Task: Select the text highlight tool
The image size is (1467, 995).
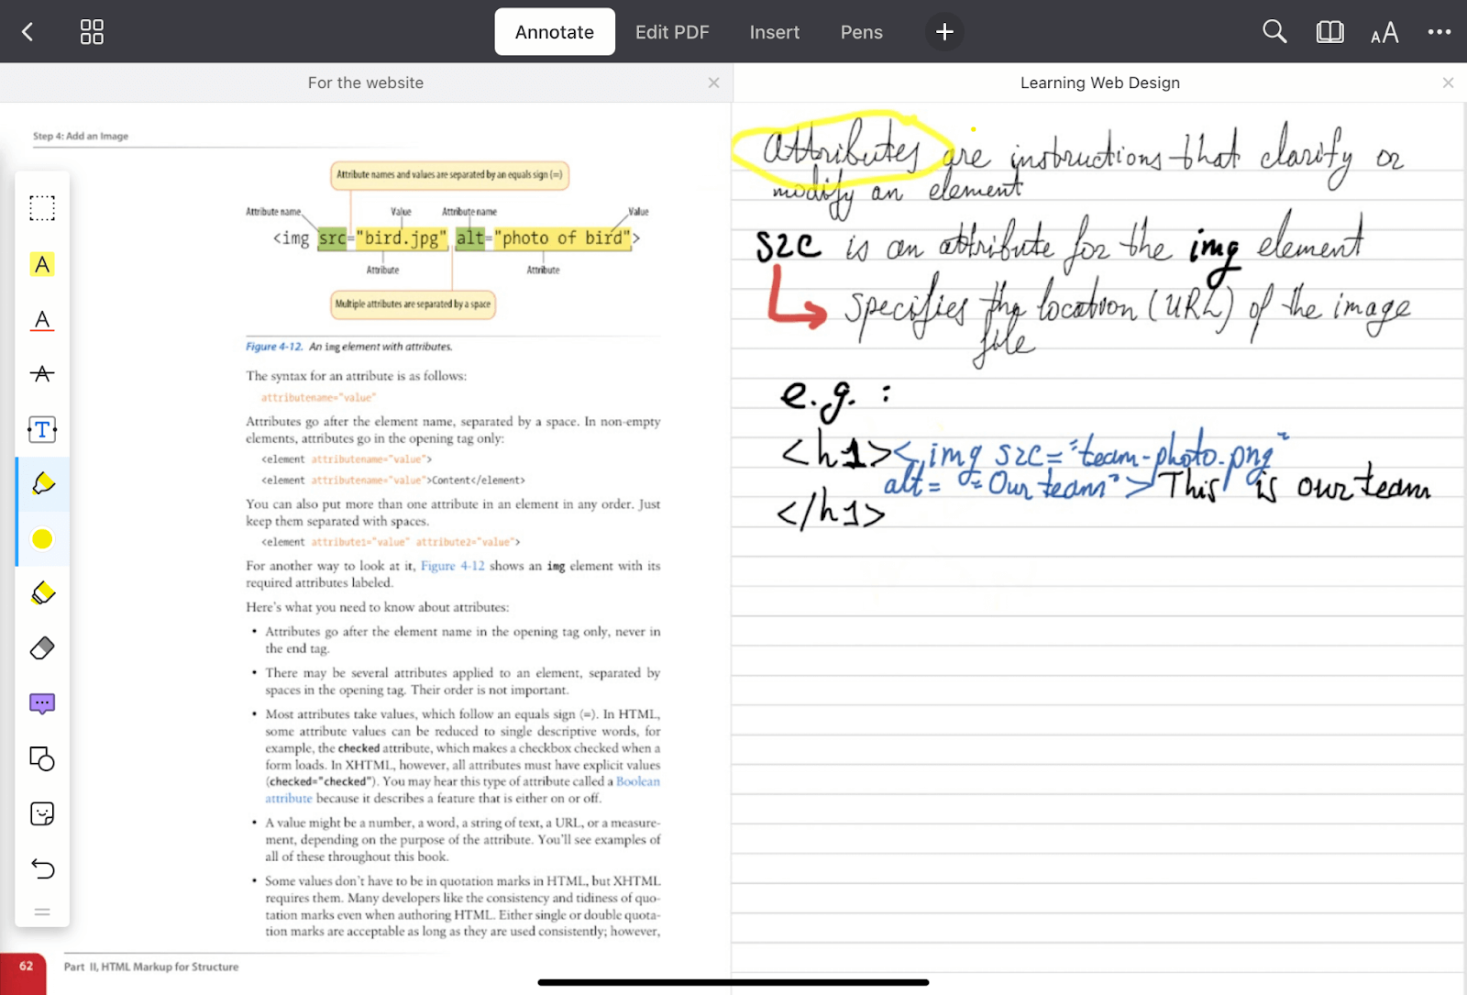Action: click(42, 264)
